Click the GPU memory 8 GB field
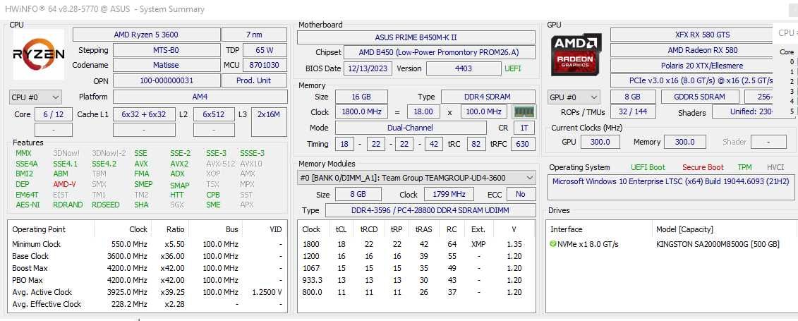The image size is (798, 321). click(633, 97)
